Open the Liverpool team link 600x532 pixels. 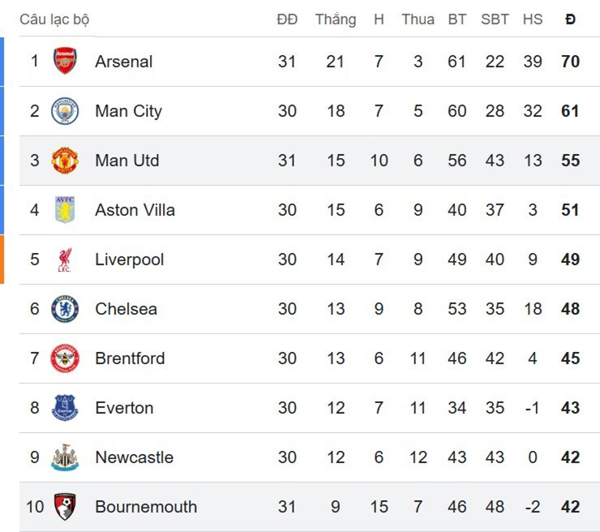pyautogui.click(x=129, y=260)
